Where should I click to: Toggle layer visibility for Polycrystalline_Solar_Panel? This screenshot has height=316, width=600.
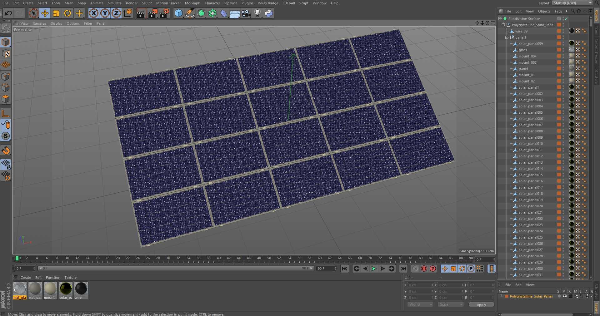coord(564,296)
